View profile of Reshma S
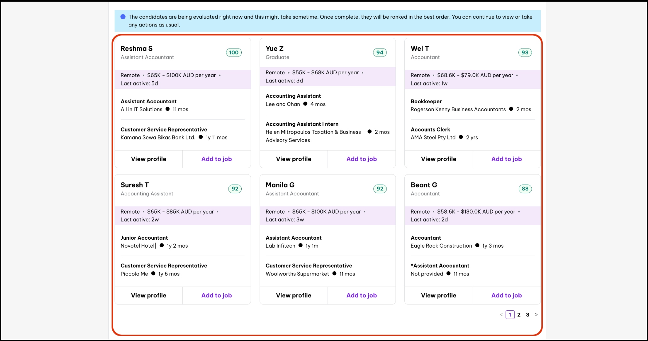Screen dimensions: 648x341 [149, 159]
